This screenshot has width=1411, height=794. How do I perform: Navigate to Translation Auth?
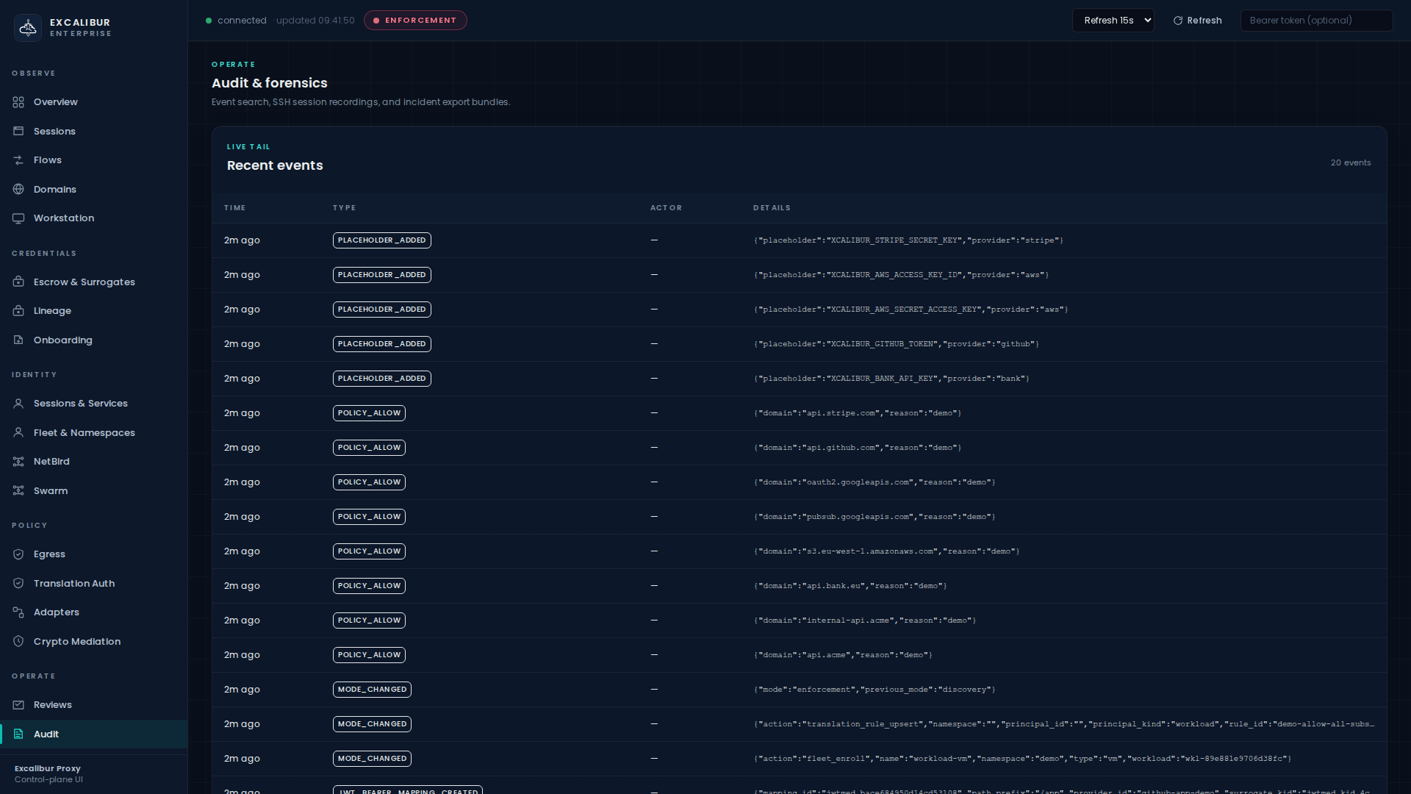click(x=73, y=584)
